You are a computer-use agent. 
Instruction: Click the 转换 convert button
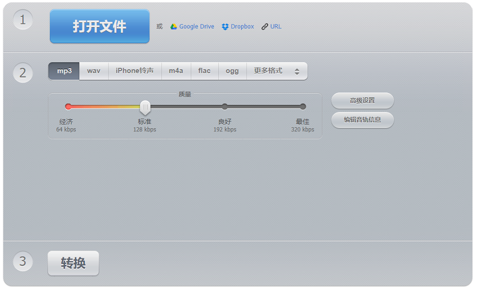click(x=73, y=263)
